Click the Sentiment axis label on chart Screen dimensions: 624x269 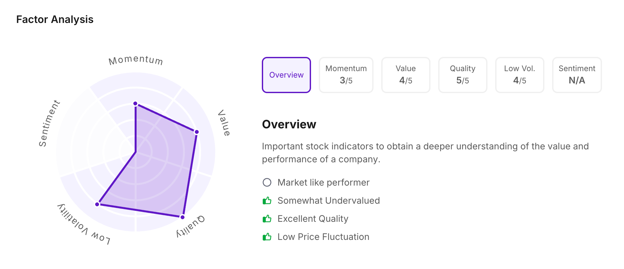(49, 124)
